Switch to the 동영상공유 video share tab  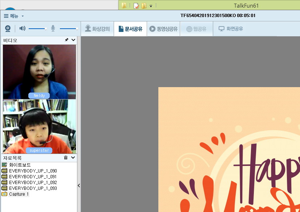(x=163, y=29)
